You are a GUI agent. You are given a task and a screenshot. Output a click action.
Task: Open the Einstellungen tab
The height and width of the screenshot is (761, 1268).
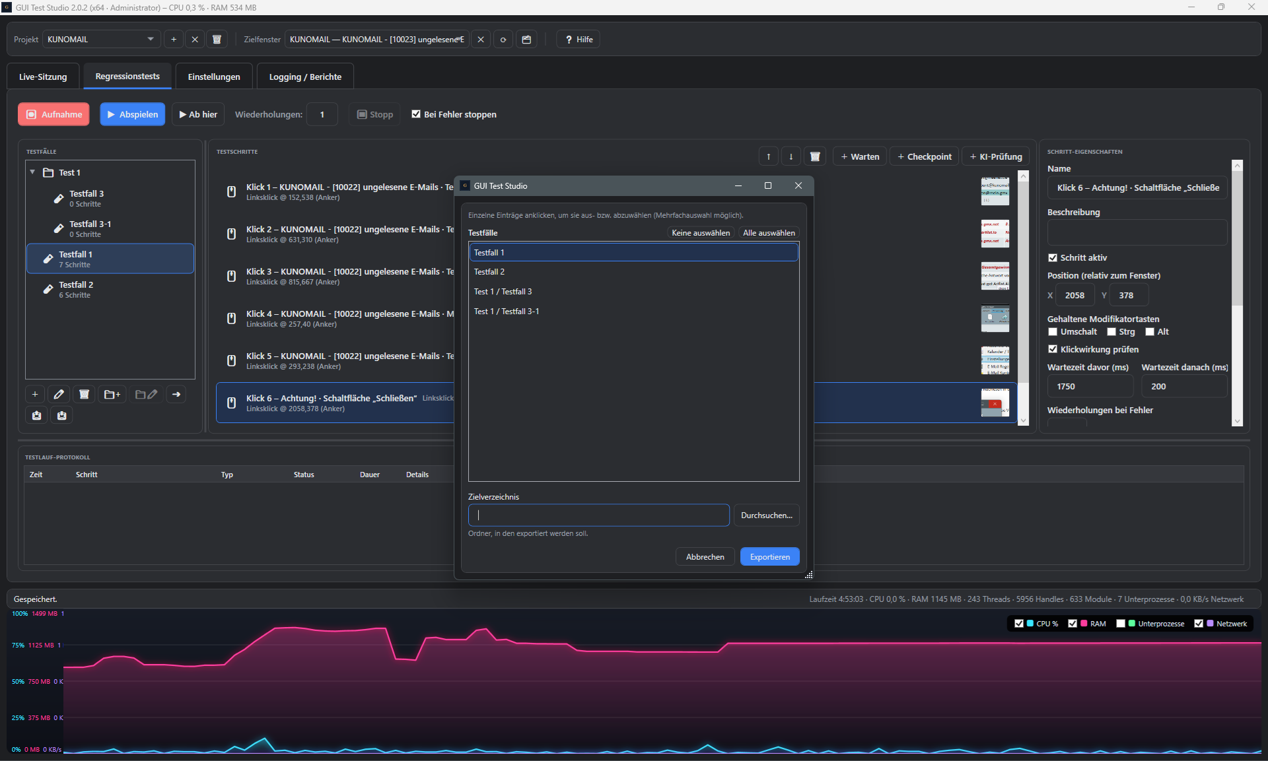[214, 77]
